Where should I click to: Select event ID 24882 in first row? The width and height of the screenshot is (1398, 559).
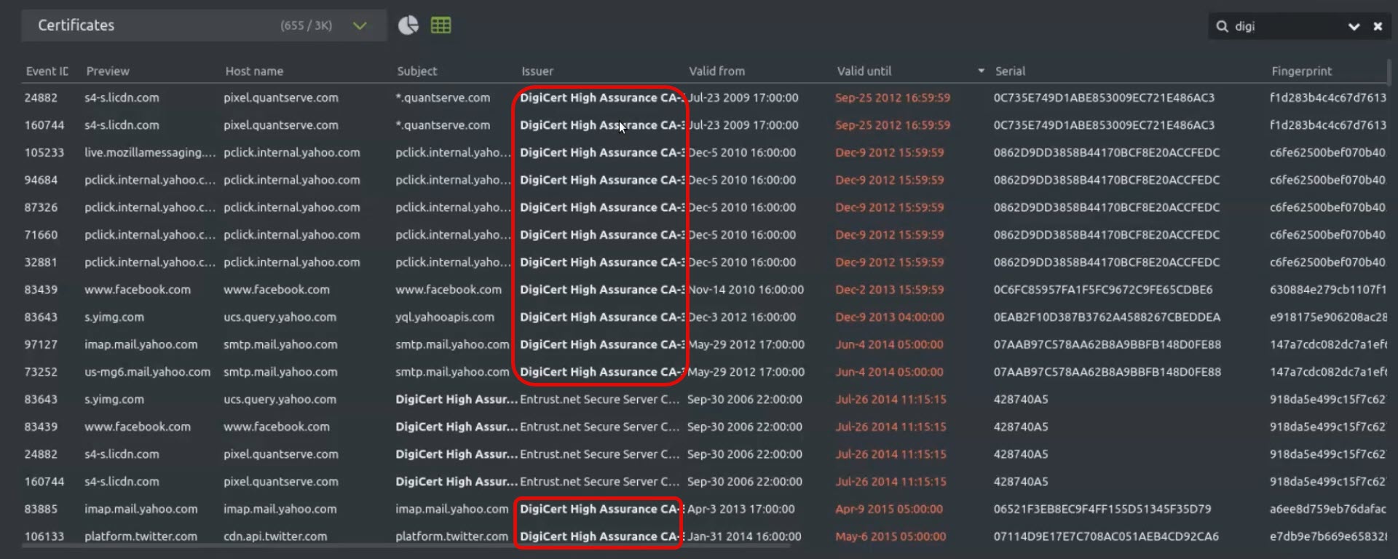(x=41, y=98)
